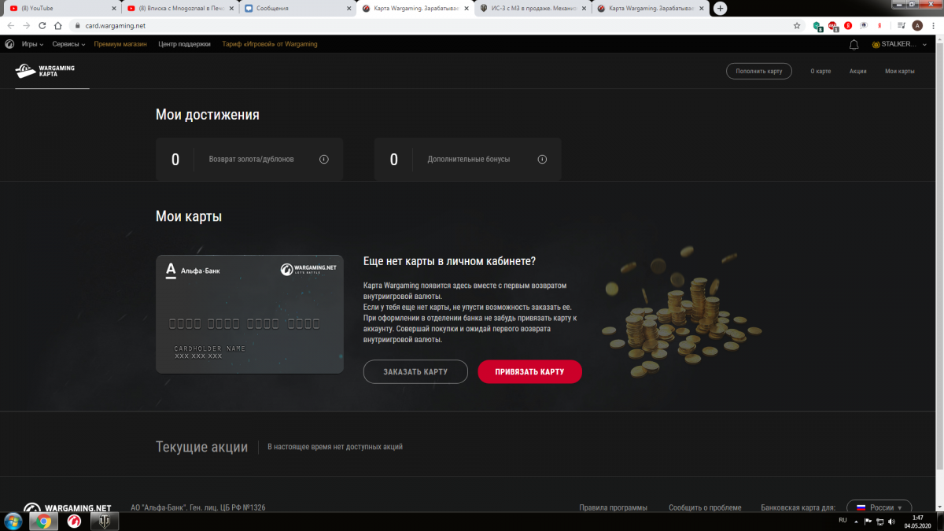This screenshot has height=531, width=944.
Task: Open Премиум магазин
Action: click(x=120, y=44)
